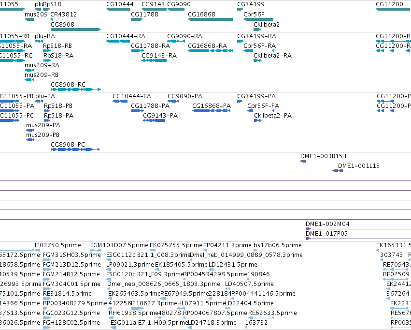
Task: Select the CG16868 gene bar
Action: pyautogui.click(x=210, y=19)
